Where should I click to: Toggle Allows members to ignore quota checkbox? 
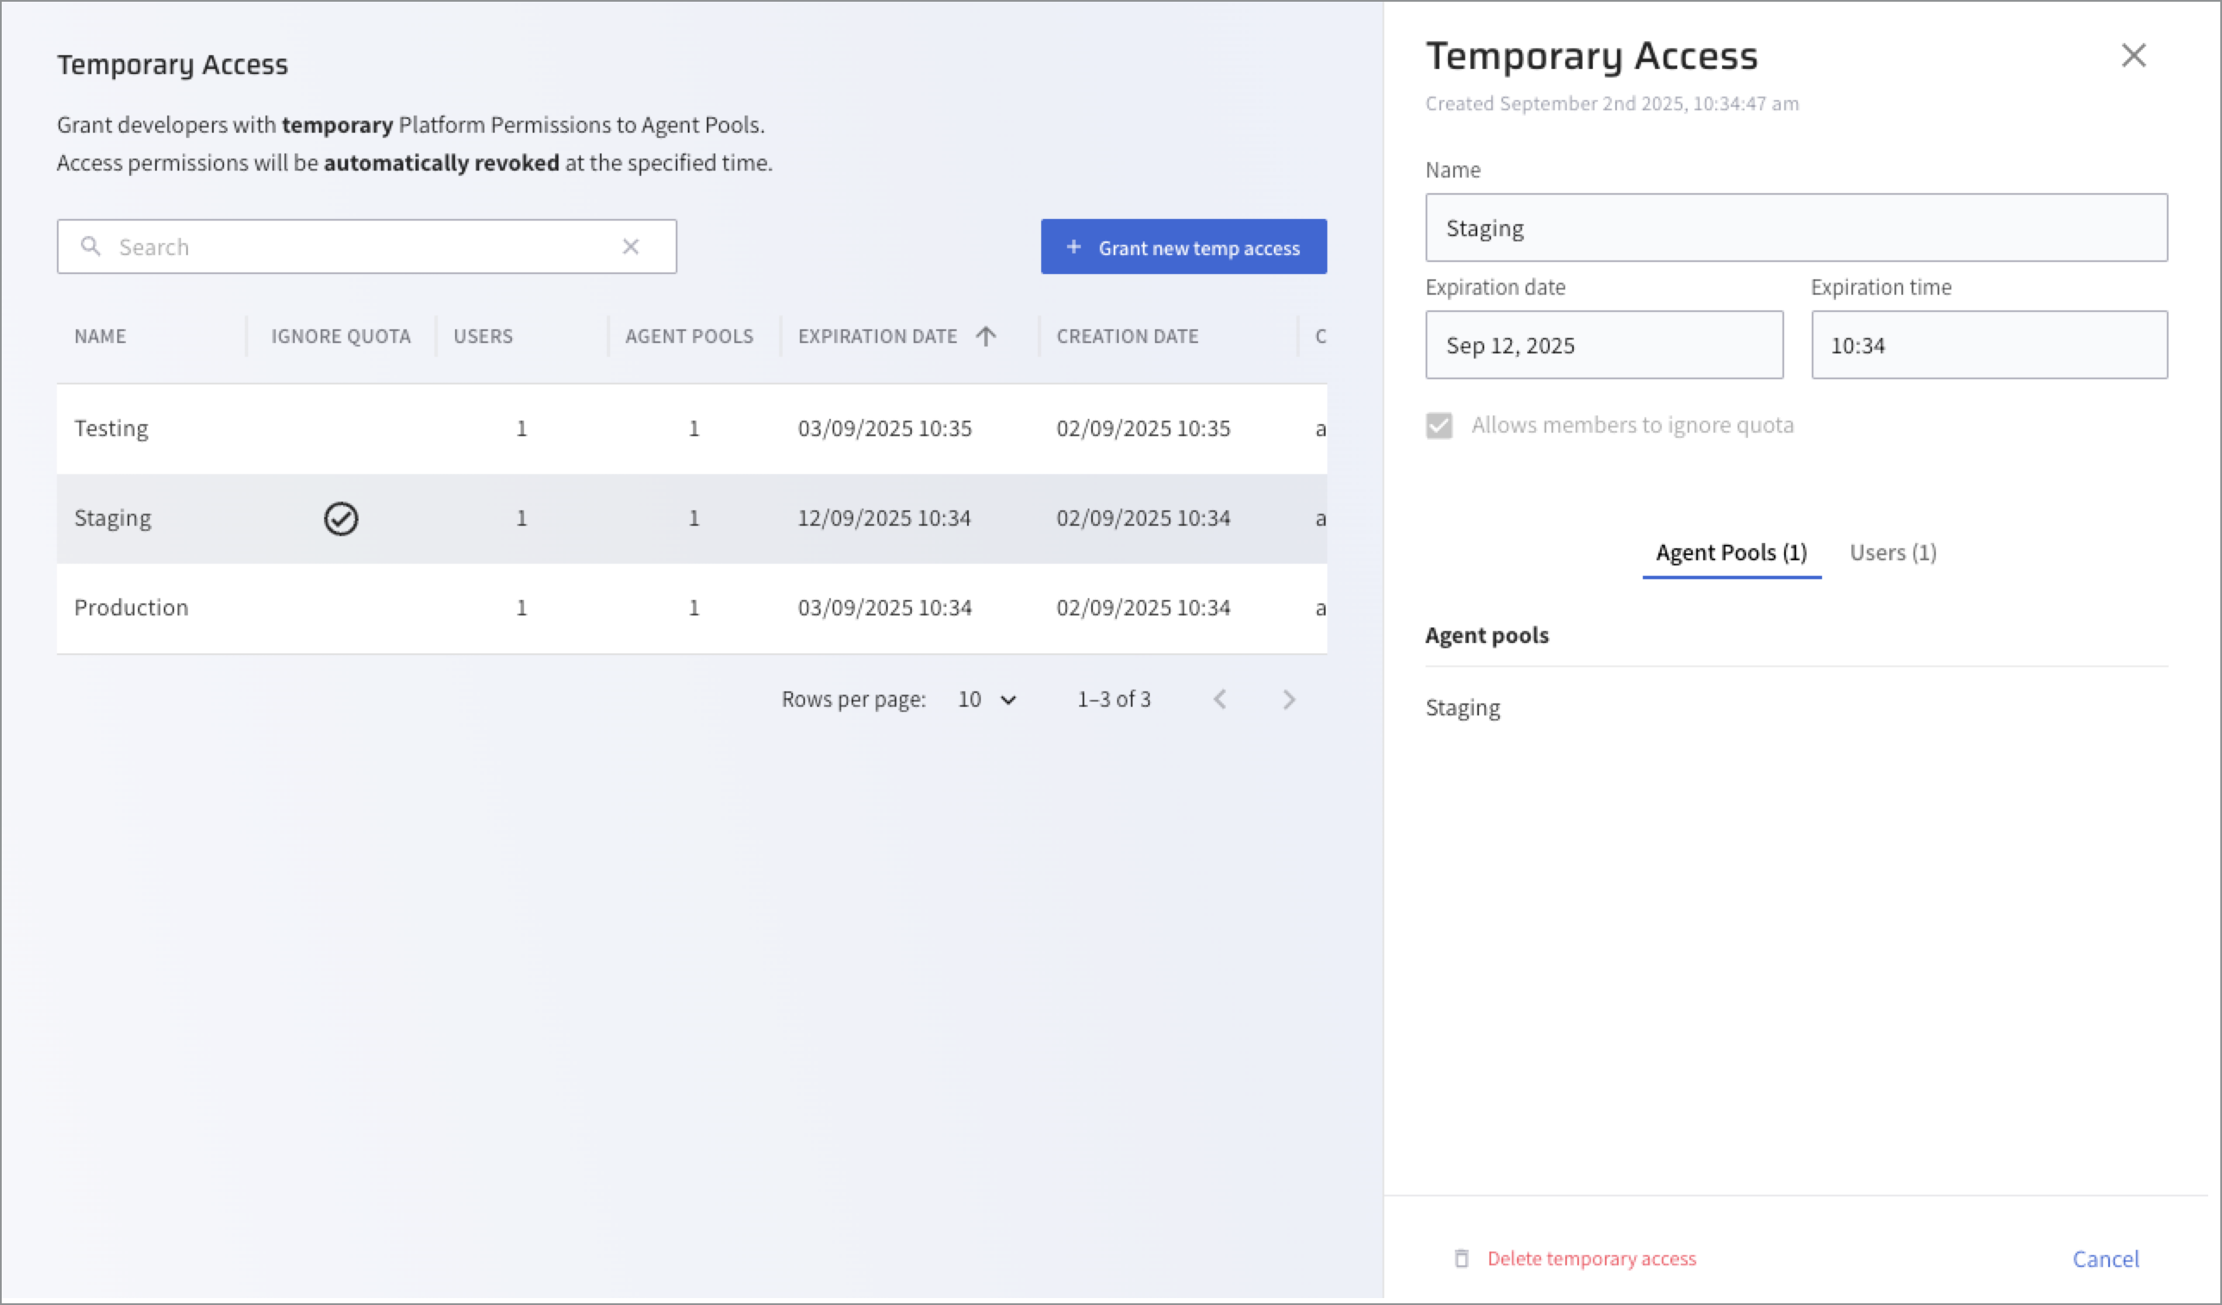click(1439, 426)
